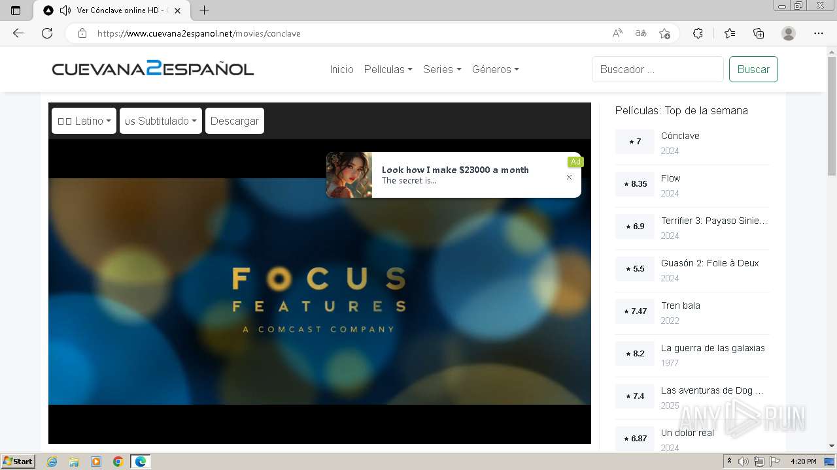The image size is (837, 470).
Task: Click the 7.47 rating badge
Action: click(x=635, y=311)
